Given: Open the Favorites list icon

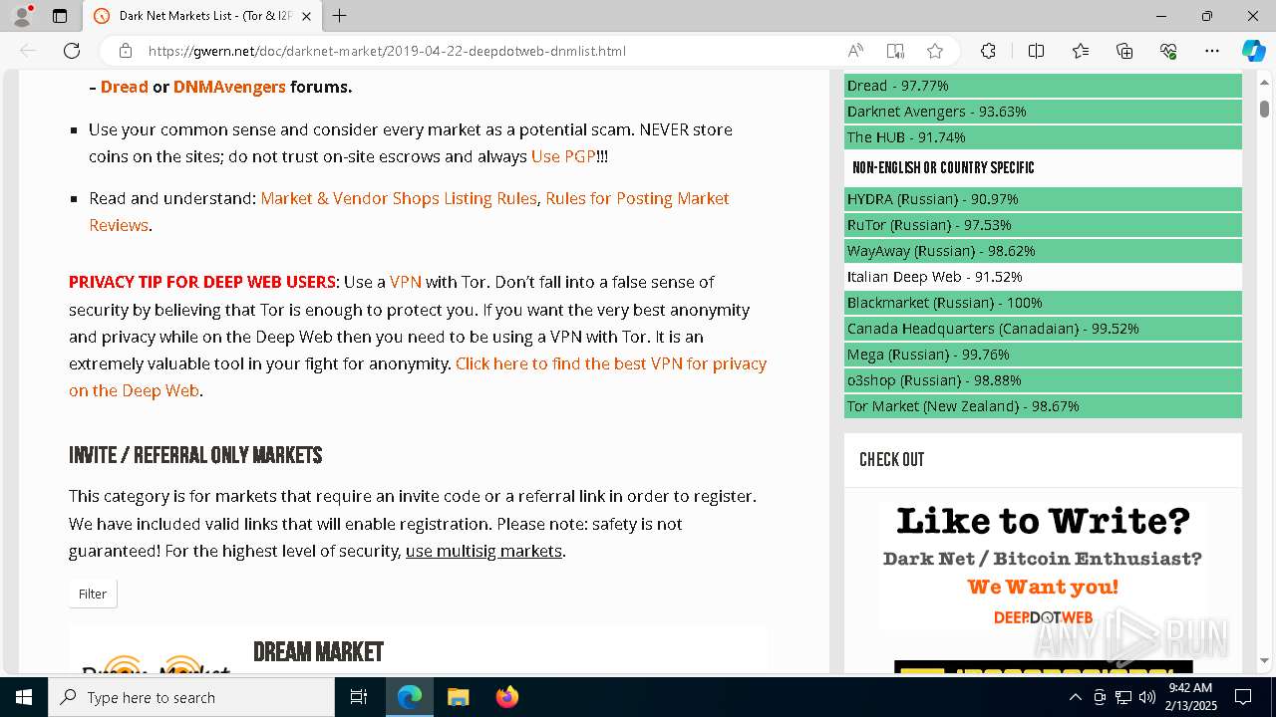Looking at the screenshot, I should [1081, 51].
